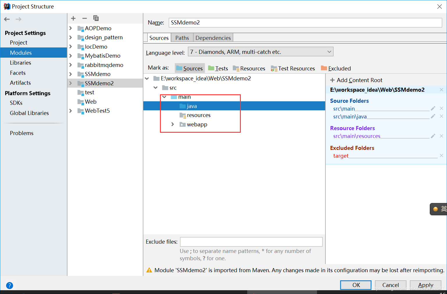Click the Cancel button
This screenshot has width=447, height=294.
(391, 285)
